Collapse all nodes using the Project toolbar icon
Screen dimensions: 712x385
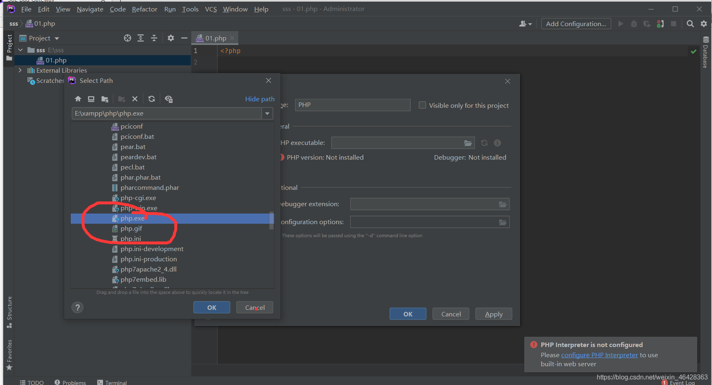154,38
